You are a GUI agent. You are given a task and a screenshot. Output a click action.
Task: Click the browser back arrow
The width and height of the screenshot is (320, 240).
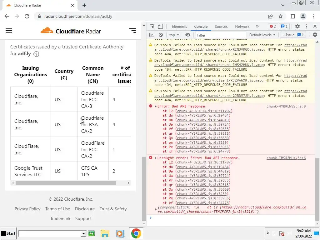point(7,16)
